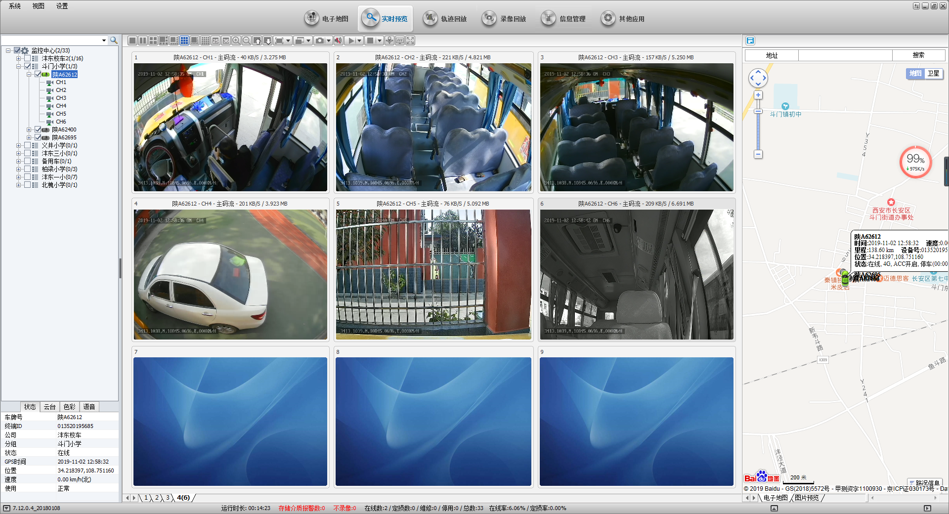Open the 轨迹回放 tab
This screenshot has height=514, width=949.
[x=445, y=19]
